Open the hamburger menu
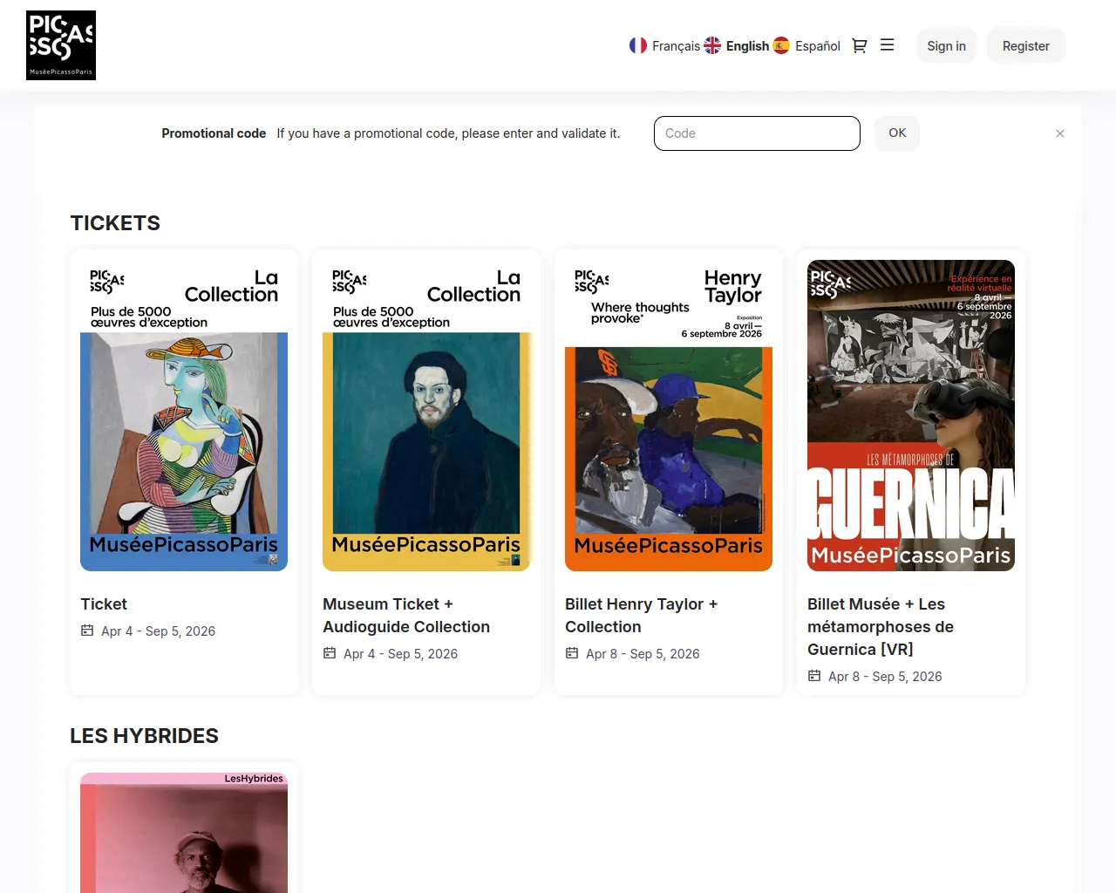This screenshot has height=893, width=1116. pyautogui.click(x=887, y=45)
